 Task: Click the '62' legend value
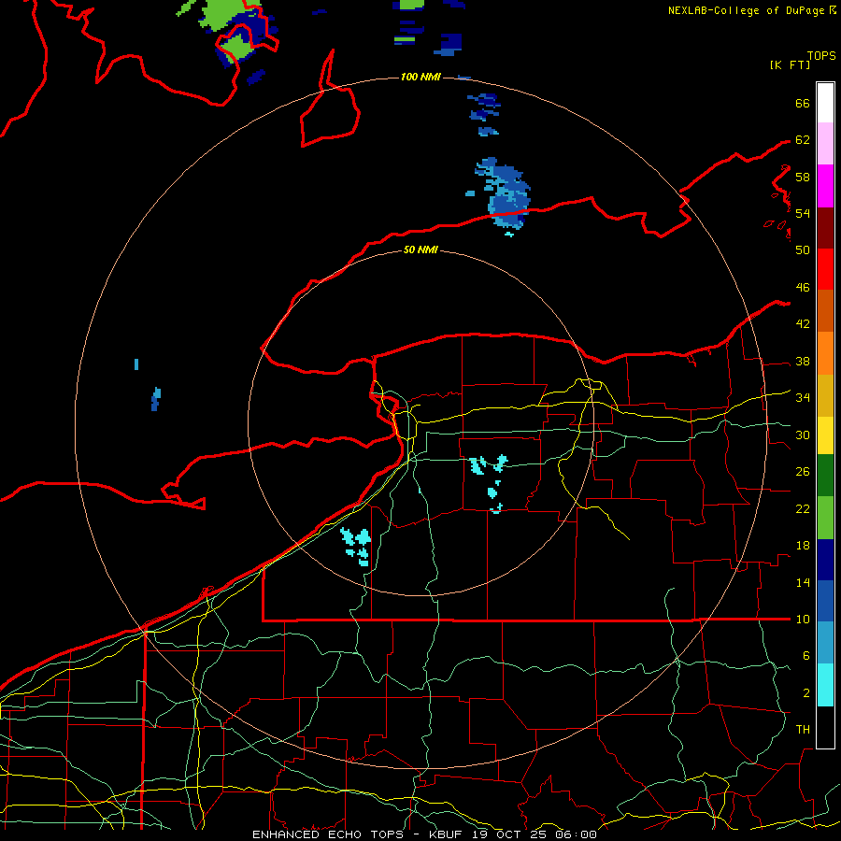point(803,140)
